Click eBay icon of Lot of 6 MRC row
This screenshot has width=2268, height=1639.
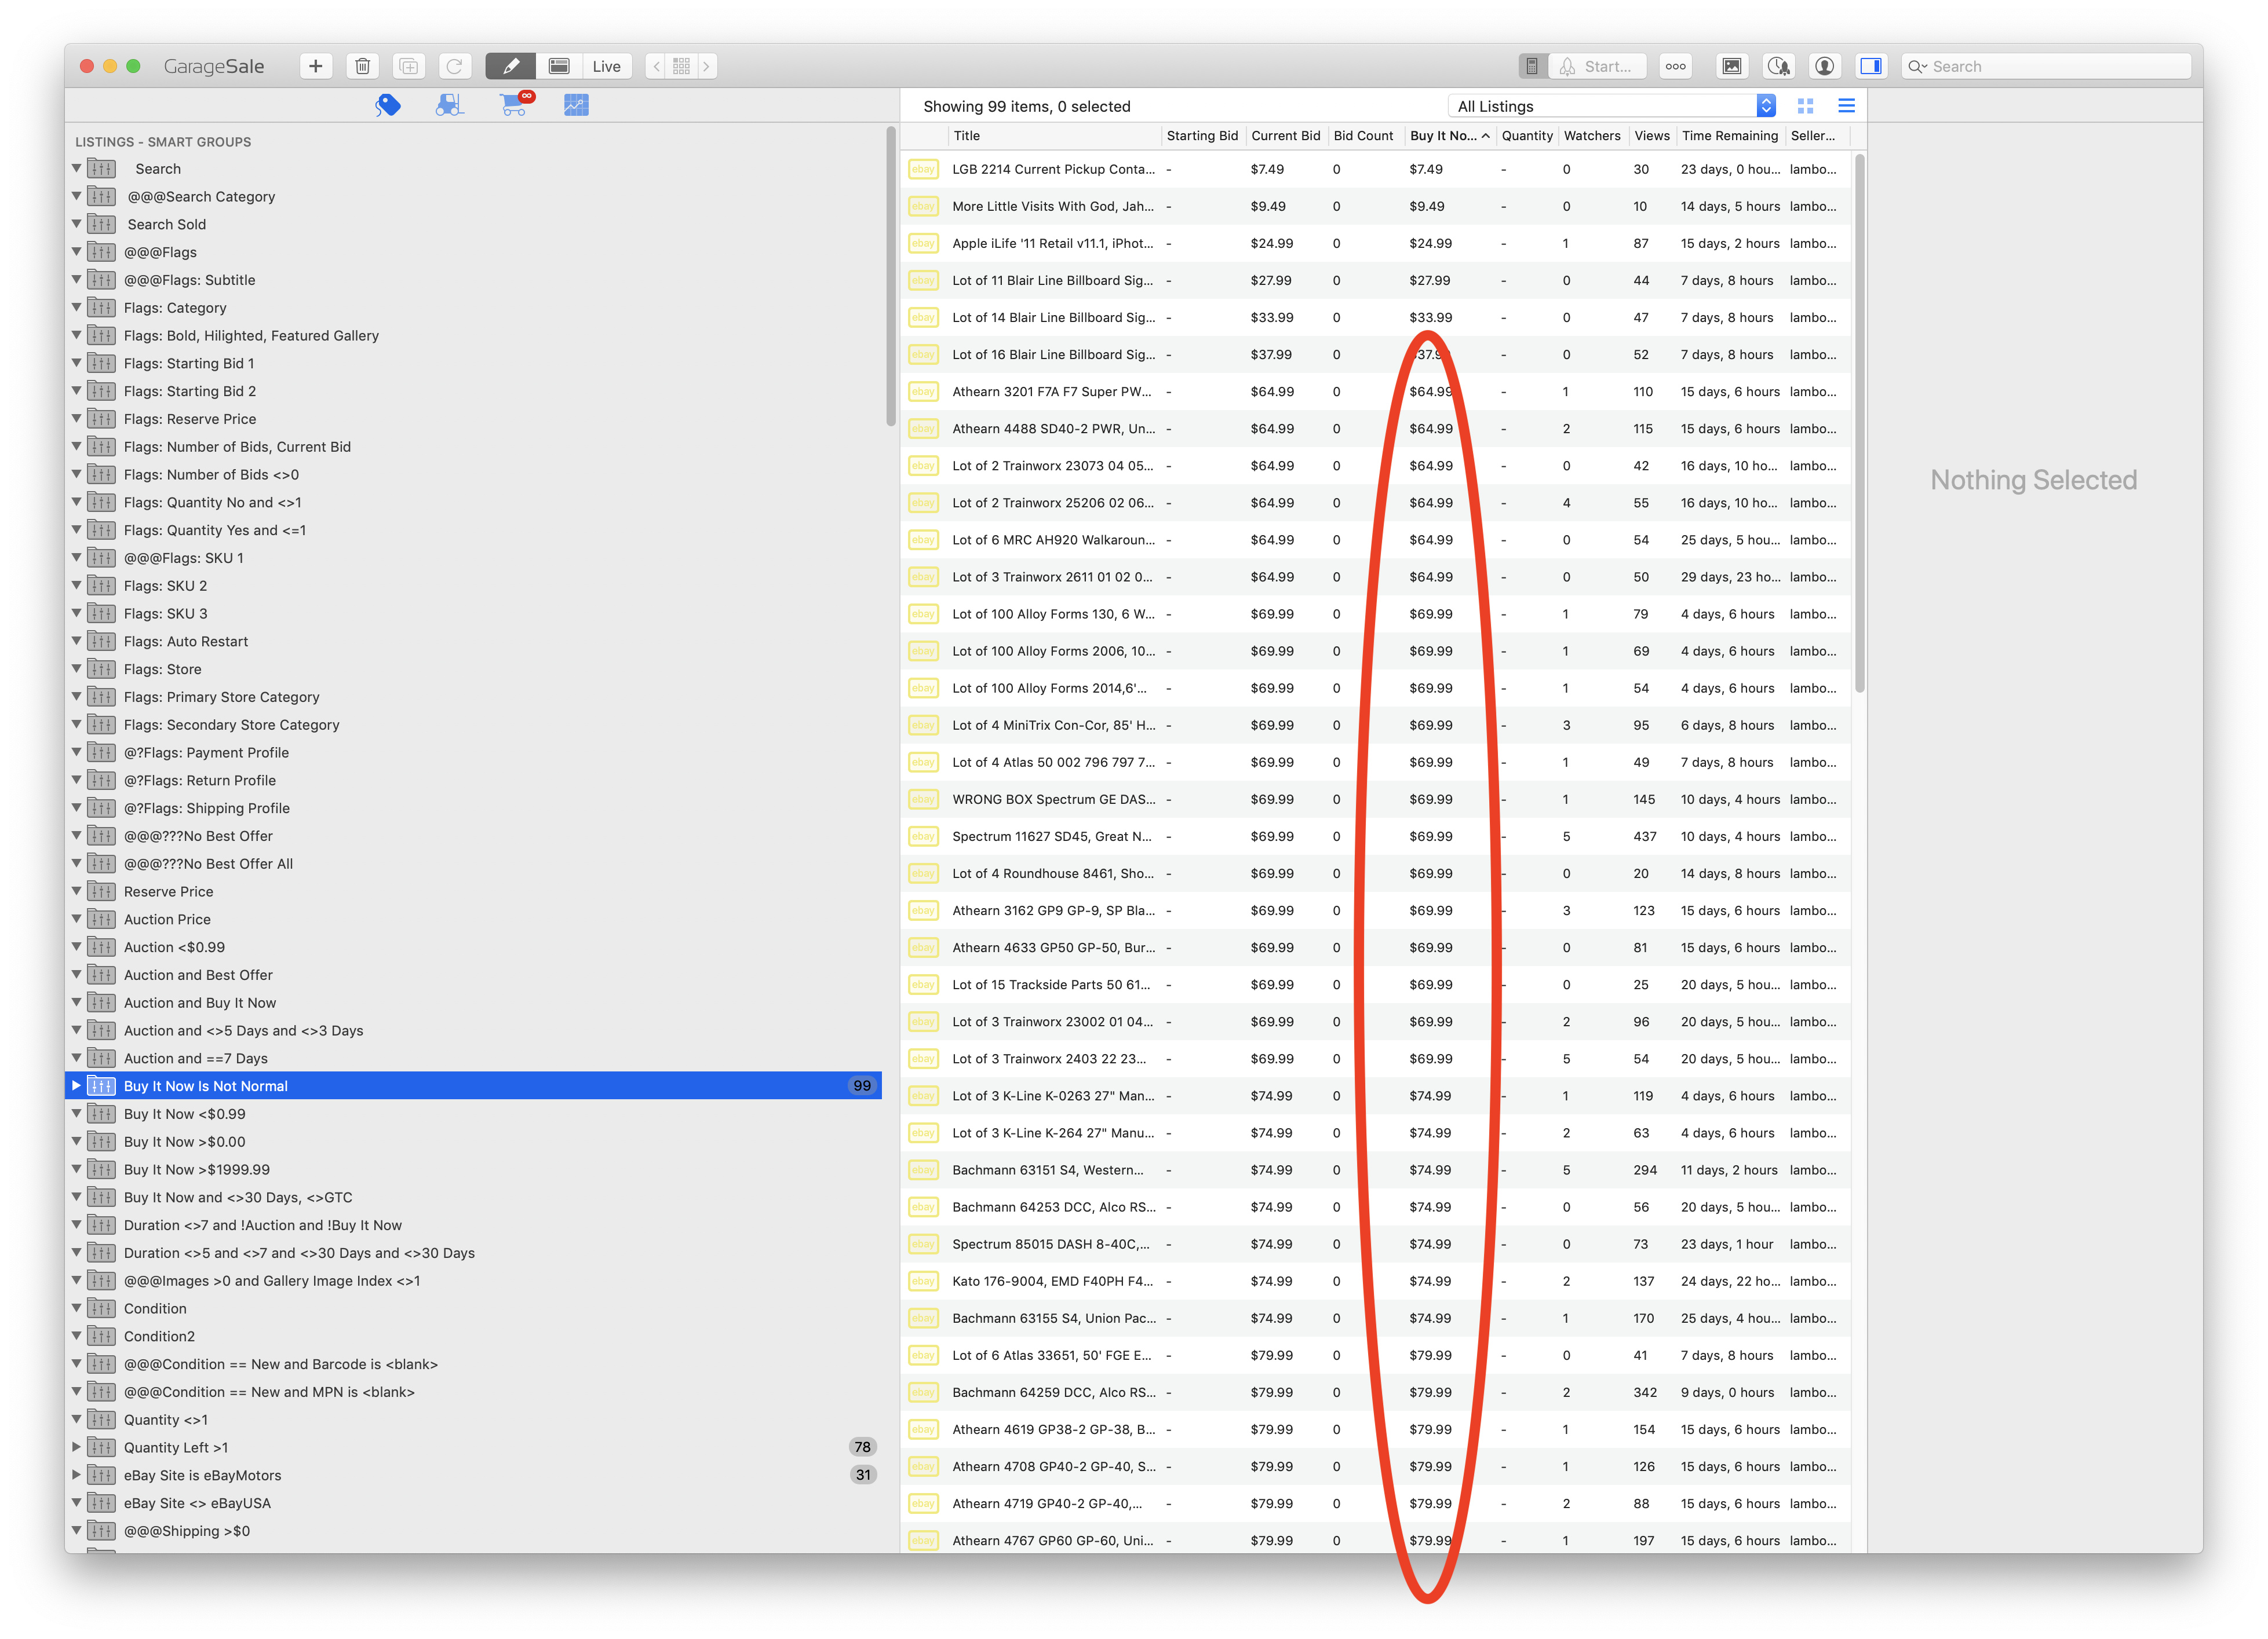coord(923,541)
